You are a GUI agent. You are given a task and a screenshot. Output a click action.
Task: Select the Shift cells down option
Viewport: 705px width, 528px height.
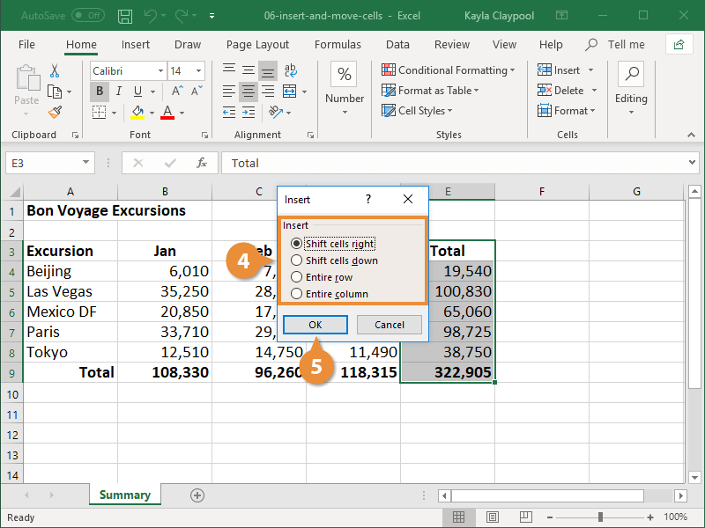(297, 260)
